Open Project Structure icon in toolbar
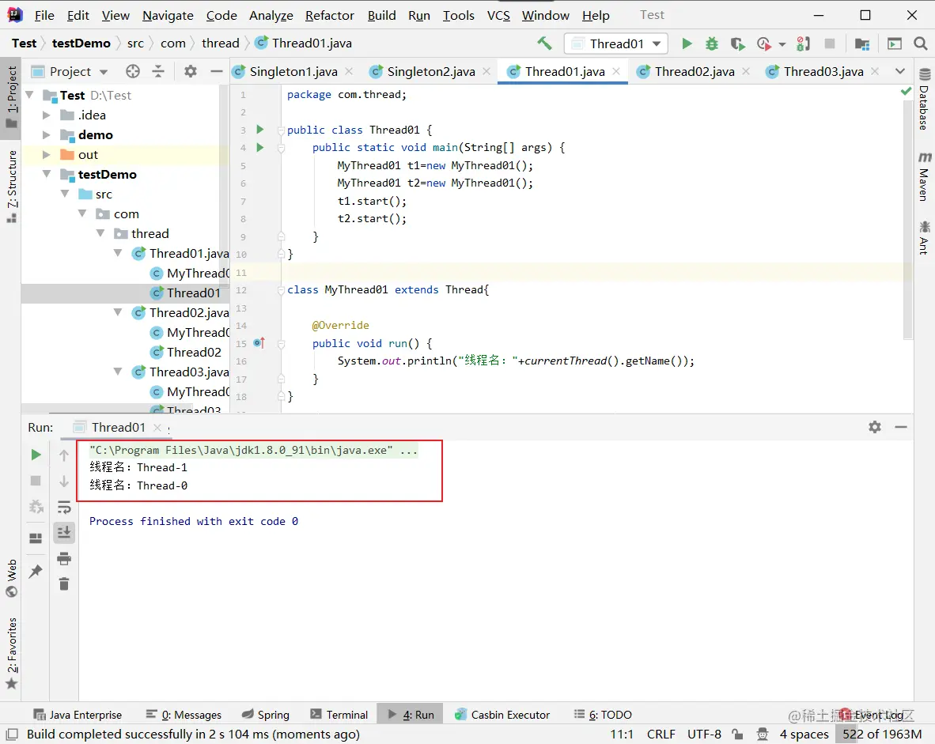Screen dimensions: 935x744 (x=861, y=43)
